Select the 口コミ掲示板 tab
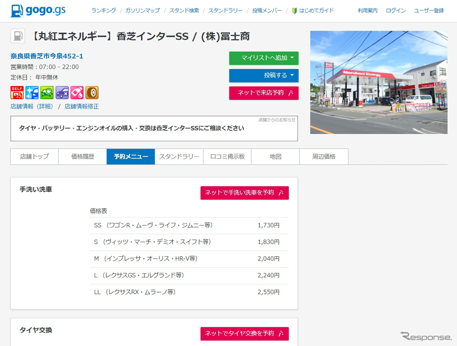The image size is (457, 346). pos(227,157)
